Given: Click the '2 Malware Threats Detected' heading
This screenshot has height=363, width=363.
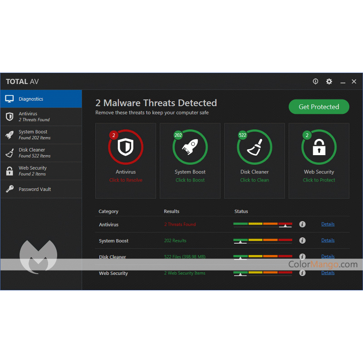Looking at the screenshot, I should pyautogui.click(x=156, y=103).
